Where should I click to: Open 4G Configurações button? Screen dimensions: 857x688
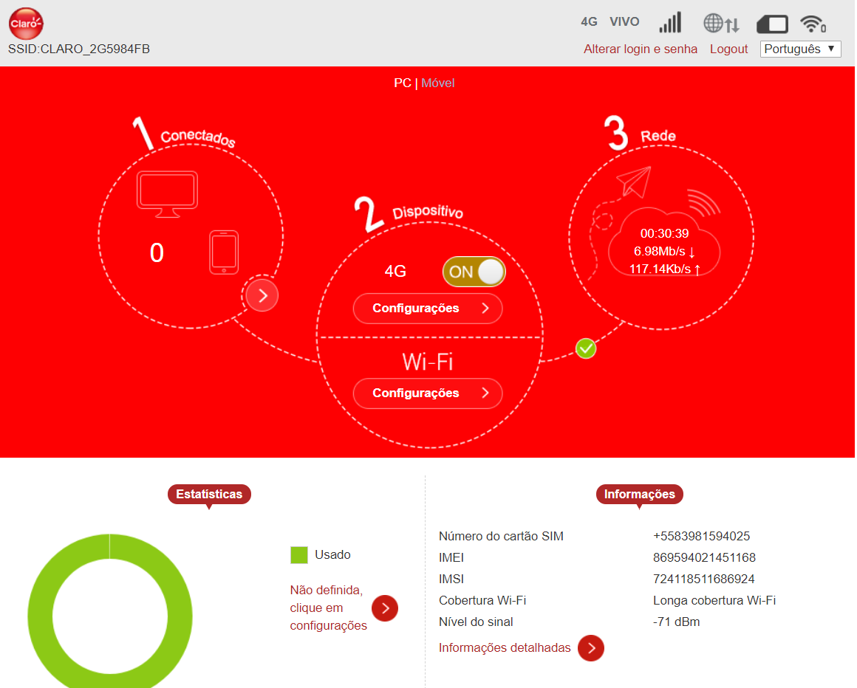point(428,309)
